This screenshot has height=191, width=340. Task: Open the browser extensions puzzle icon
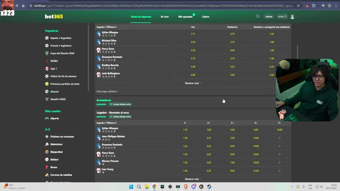[x=314, y=6]
